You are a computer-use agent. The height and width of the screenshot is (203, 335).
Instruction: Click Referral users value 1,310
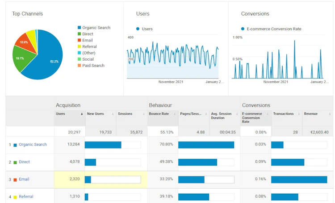pos(75,196)
